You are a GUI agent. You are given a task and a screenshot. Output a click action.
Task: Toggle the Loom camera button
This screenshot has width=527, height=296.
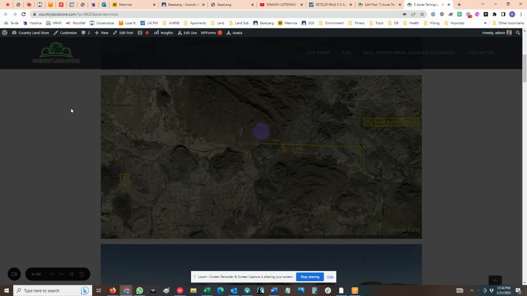pyautogui.click(x=14, y=274)
